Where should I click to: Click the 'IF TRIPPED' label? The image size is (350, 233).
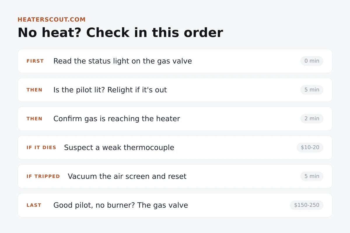pos(43,176)
